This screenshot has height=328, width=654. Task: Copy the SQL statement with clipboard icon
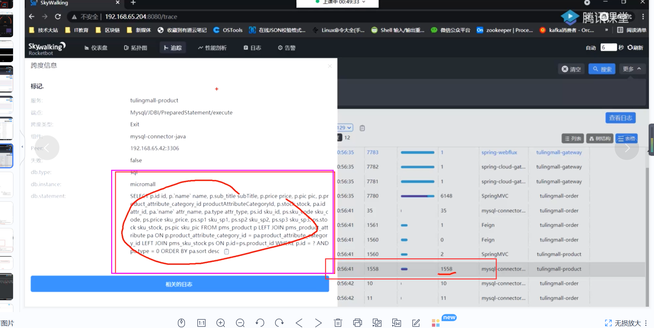pyautogui.click(x=227, y=251)
